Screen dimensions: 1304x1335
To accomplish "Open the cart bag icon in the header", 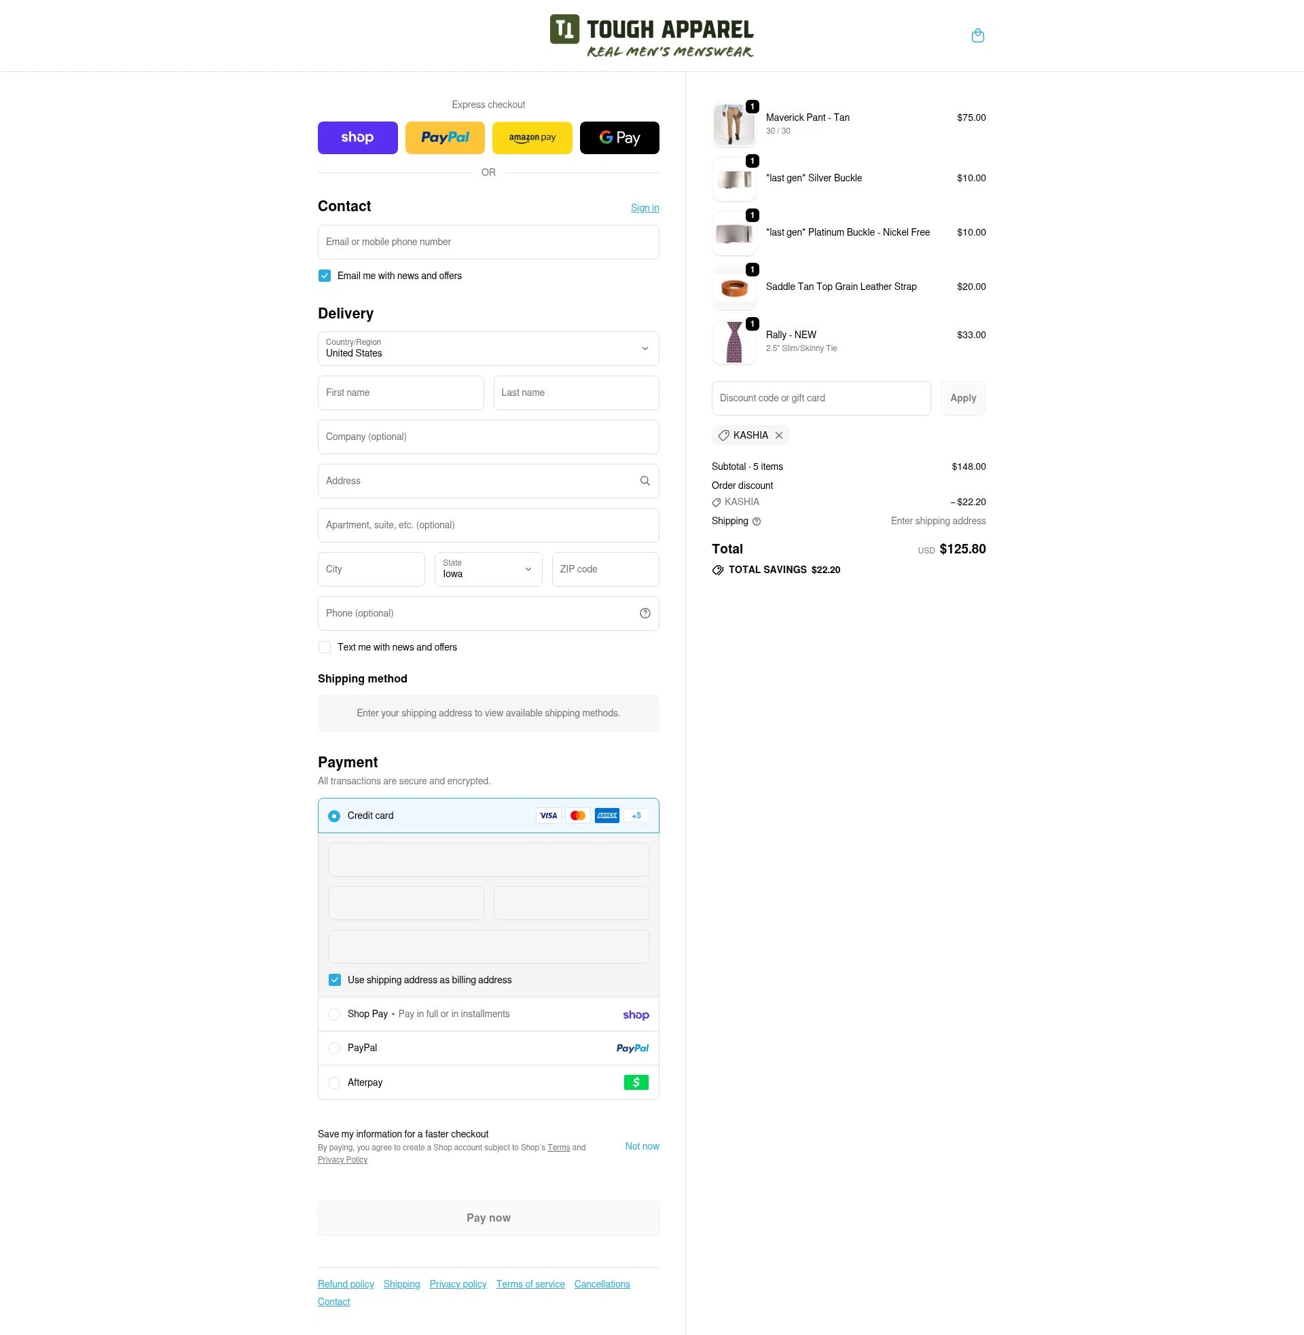I will pos(977,35).
